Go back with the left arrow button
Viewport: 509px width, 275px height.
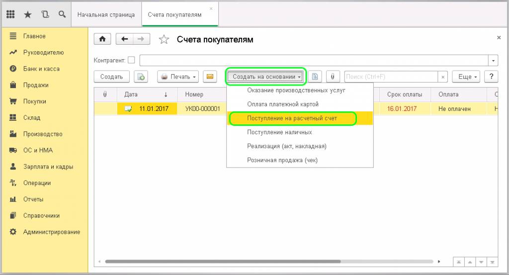124,39
